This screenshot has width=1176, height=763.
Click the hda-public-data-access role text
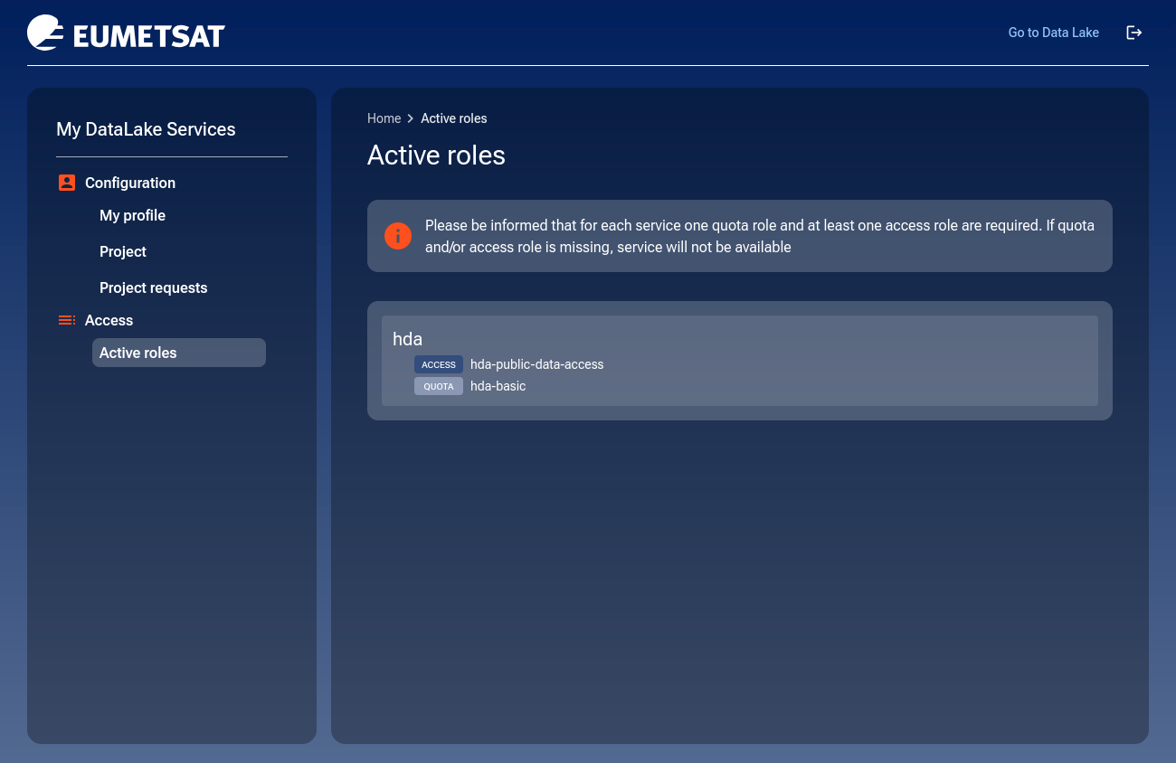pos(536,364)
